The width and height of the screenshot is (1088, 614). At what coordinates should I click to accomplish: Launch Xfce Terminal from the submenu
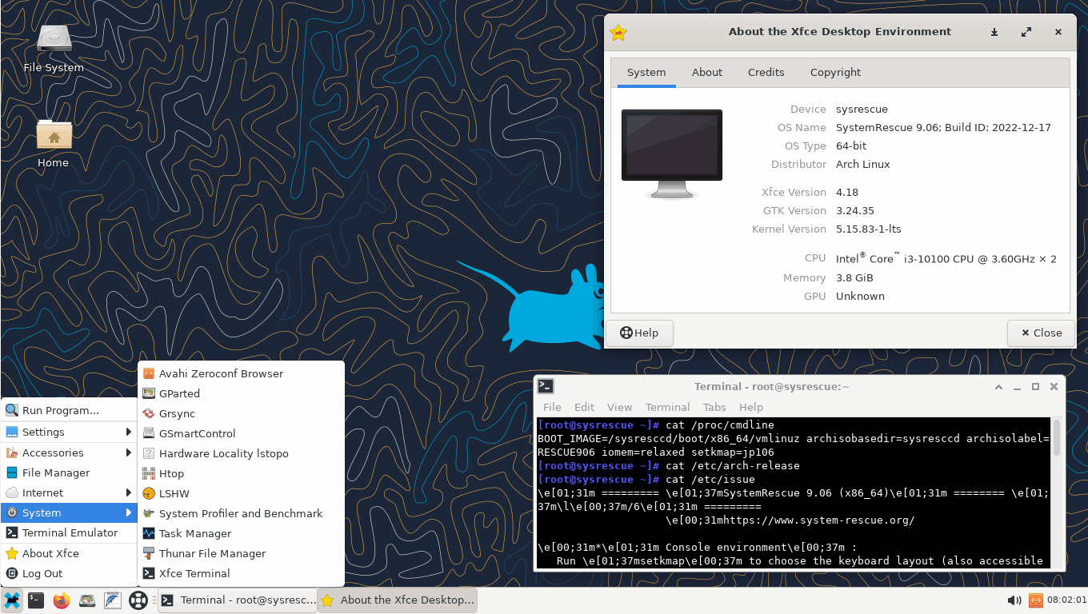point(241,573)
